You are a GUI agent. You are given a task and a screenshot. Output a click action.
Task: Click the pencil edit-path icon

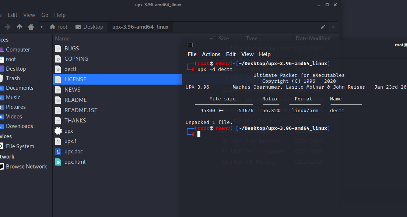[323, 27]
